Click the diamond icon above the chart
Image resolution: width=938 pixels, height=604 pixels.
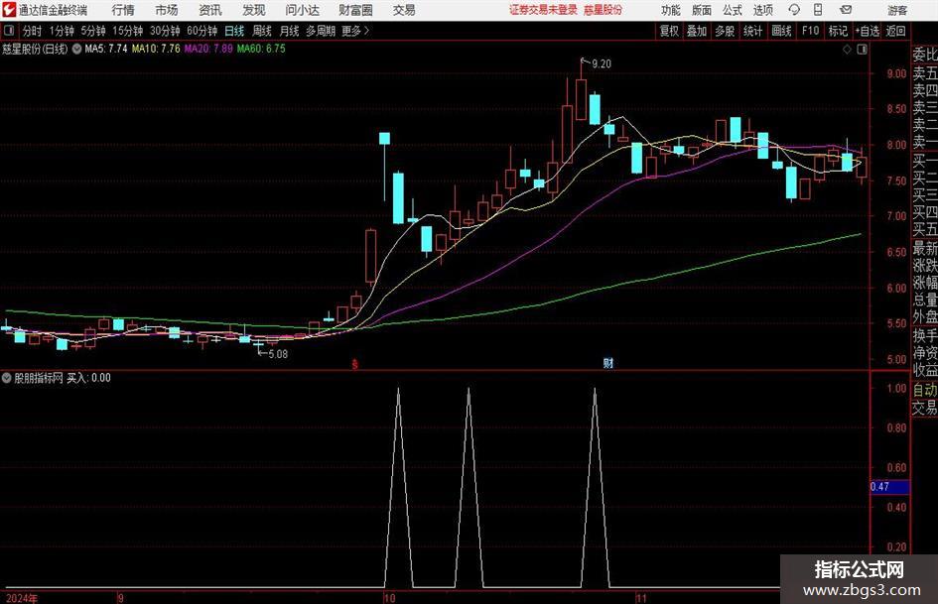[x=847, y=50]
